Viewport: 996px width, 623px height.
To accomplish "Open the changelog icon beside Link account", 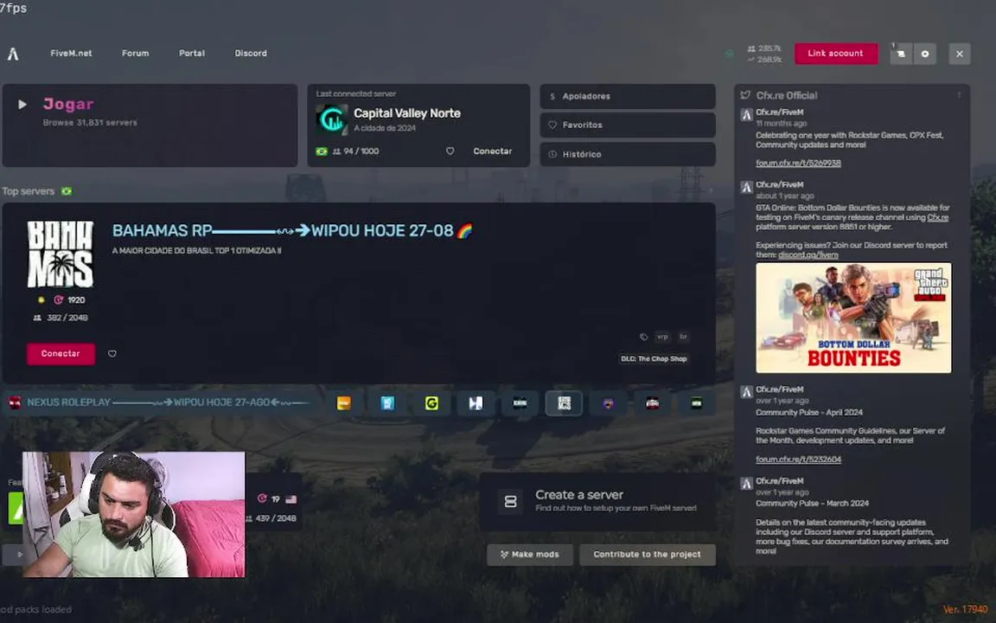I will click(901, 54).
